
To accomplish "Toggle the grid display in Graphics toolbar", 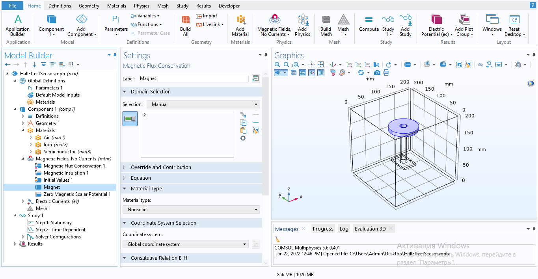I will click(x=321, y=73).
